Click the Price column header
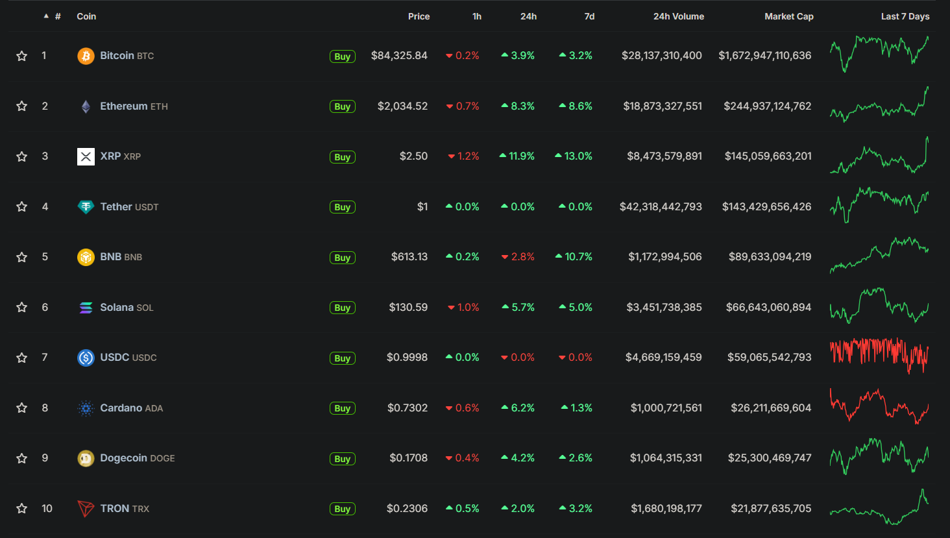The image size is (950, 538). point(419,16)
